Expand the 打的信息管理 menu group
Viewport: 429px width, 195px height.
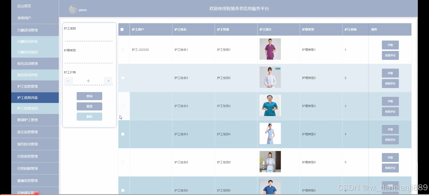[x=35, y=156]
